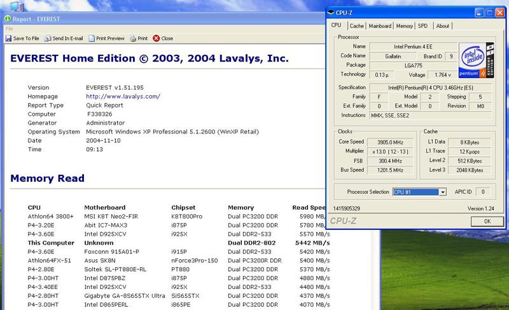The width and height of the screenshot is (509, 310).
Task: Click the Package value LGA775
Action: pos(413,65)
